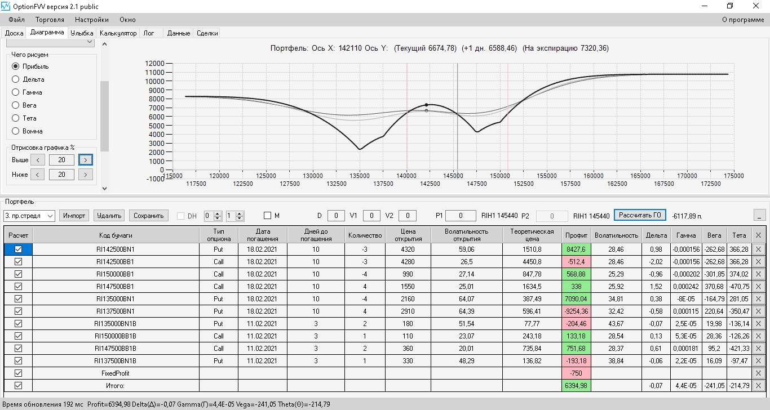Switch to the Калькулятор tab
Image resolution: width=770 pixels, height=410 pixels.
tap(118, 33)
